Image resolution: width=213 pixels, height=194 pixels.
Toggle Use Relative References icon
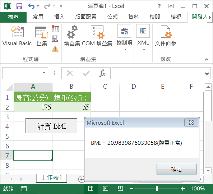[55, 39]
